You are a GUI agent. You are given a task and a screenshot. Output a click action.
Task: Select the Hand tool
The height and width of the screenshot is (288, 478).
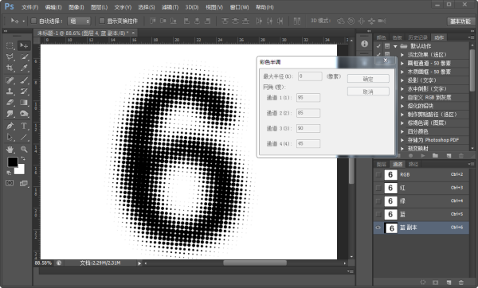tap(10, 150)
